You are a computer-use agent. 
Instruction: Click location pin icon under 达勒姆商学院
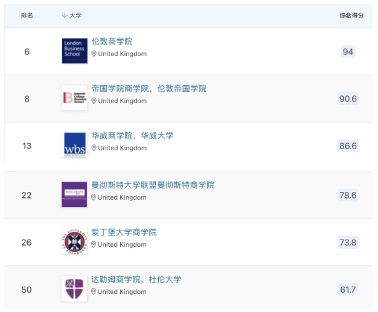(x=94, y=291)
